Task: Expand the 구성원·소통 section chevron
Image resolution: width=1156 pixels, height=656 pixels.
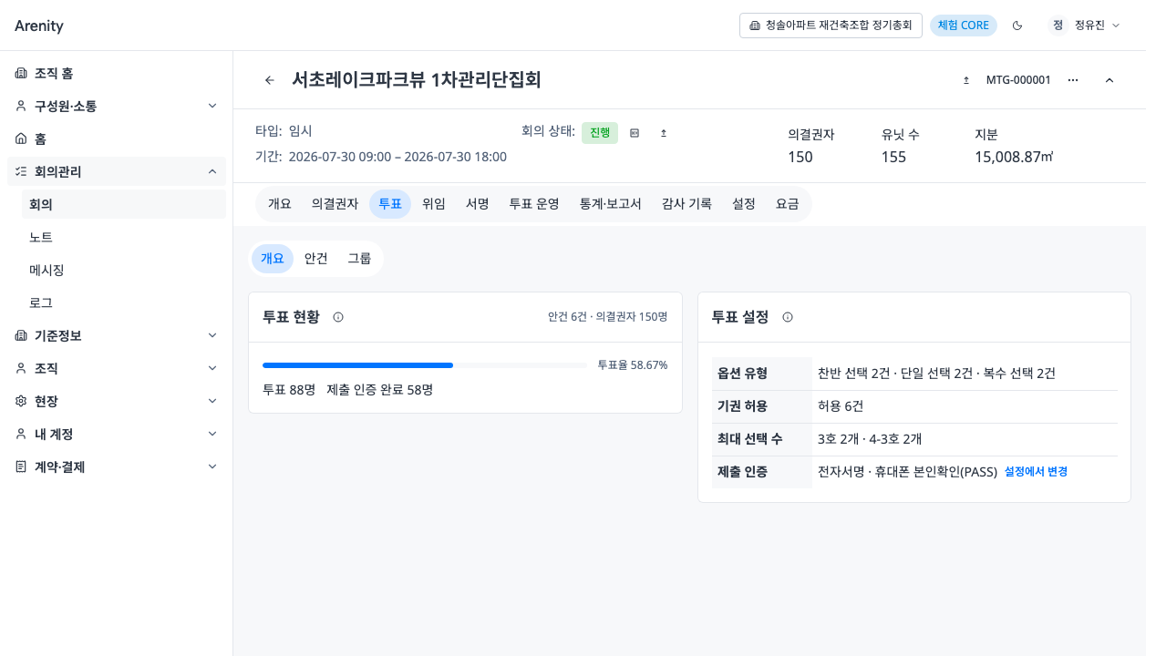Action: click(212, 106)
